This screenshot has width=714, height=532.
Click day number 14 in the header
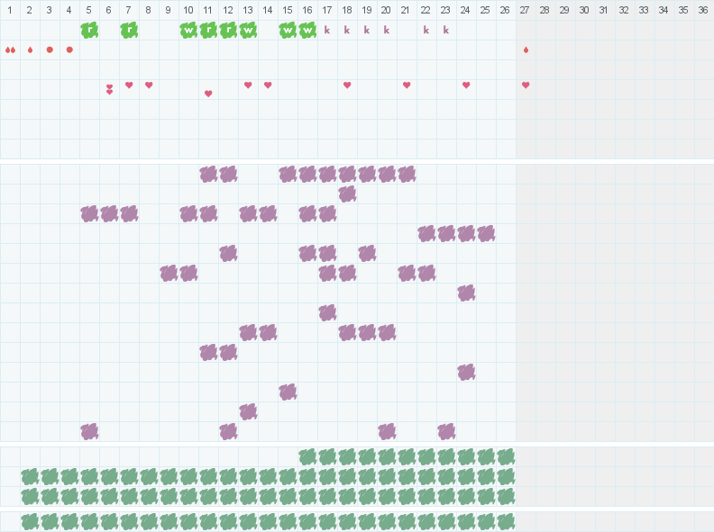pyautogui.click(x=268, y=10)
